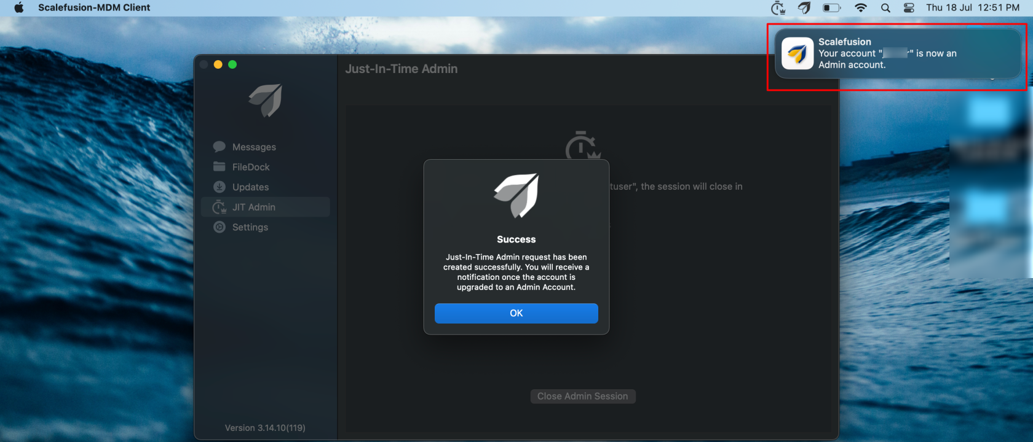Open the Control Center icon
This screenshot has width=1033, height=442.
click(x=909, y=8)
